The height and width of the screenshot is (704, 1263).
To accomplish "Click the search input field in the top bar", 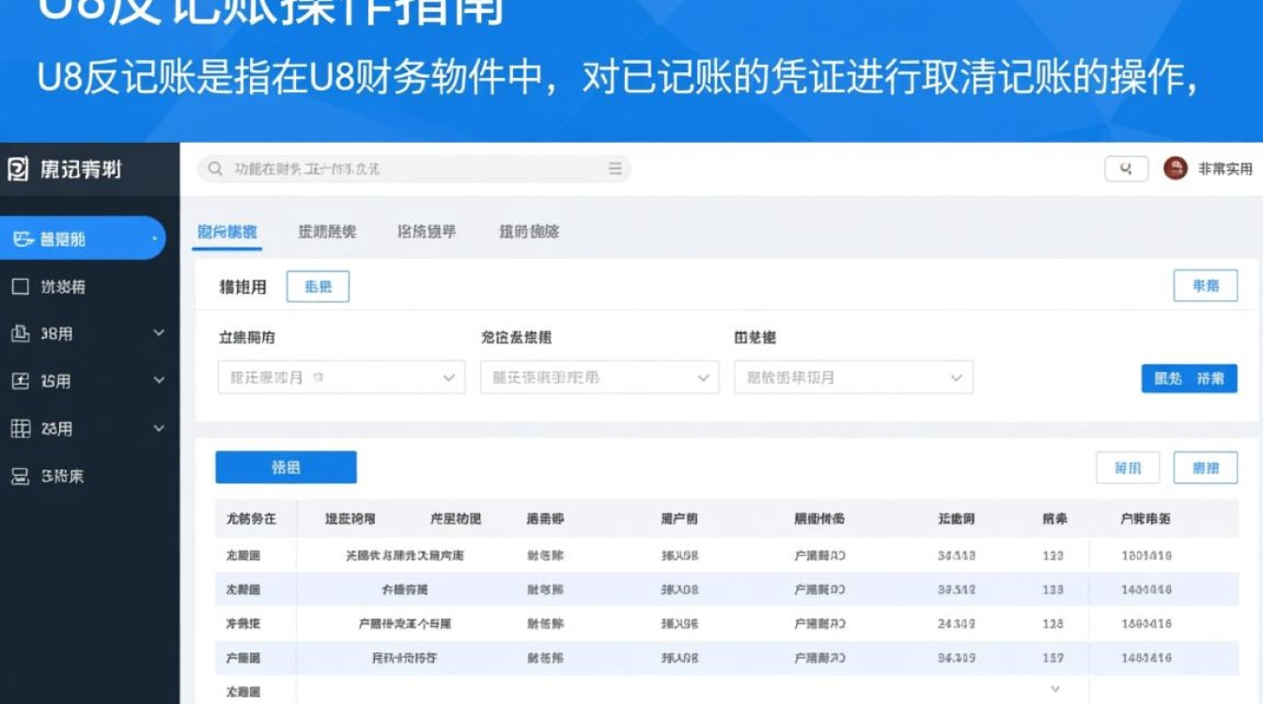I will (x=413, y=169).
